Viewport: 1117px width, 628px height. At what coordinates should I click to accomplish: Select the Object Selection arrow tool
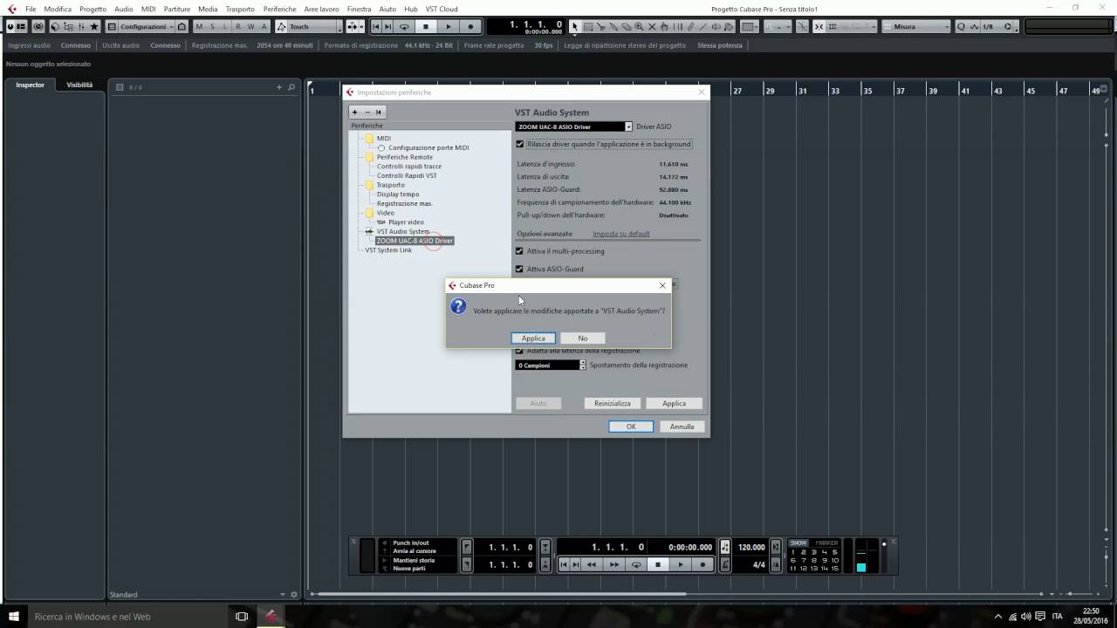click(575, 26)
